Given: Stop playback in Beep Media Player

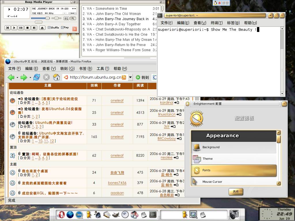Looking at the screenshot, I should pos(27,28).
